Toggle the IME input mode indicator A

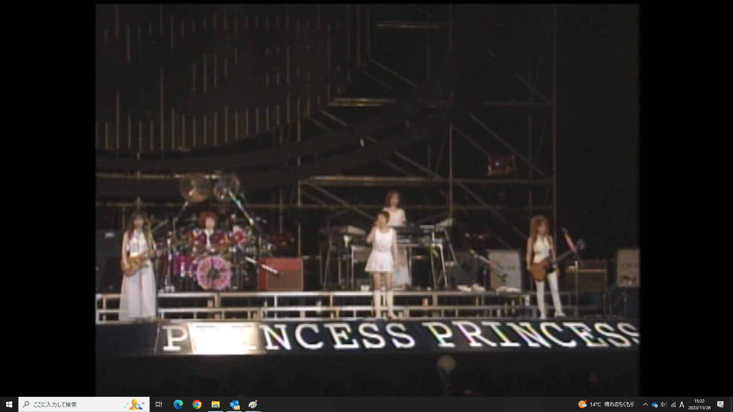point(682,405)
